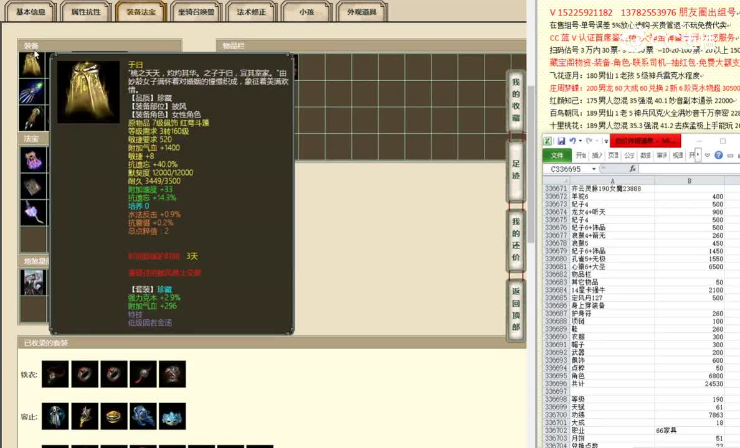Open the Customize Quick Access Toolbar dropdown

pyautogui.click(x=606, y=141)
